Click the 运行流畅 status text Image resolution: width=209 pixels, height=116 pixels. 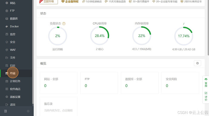58,49
